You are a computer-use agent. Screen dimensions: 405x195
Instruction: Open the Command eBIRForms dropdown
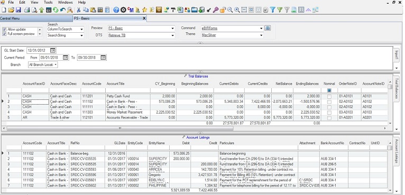[x=261, y=28]
